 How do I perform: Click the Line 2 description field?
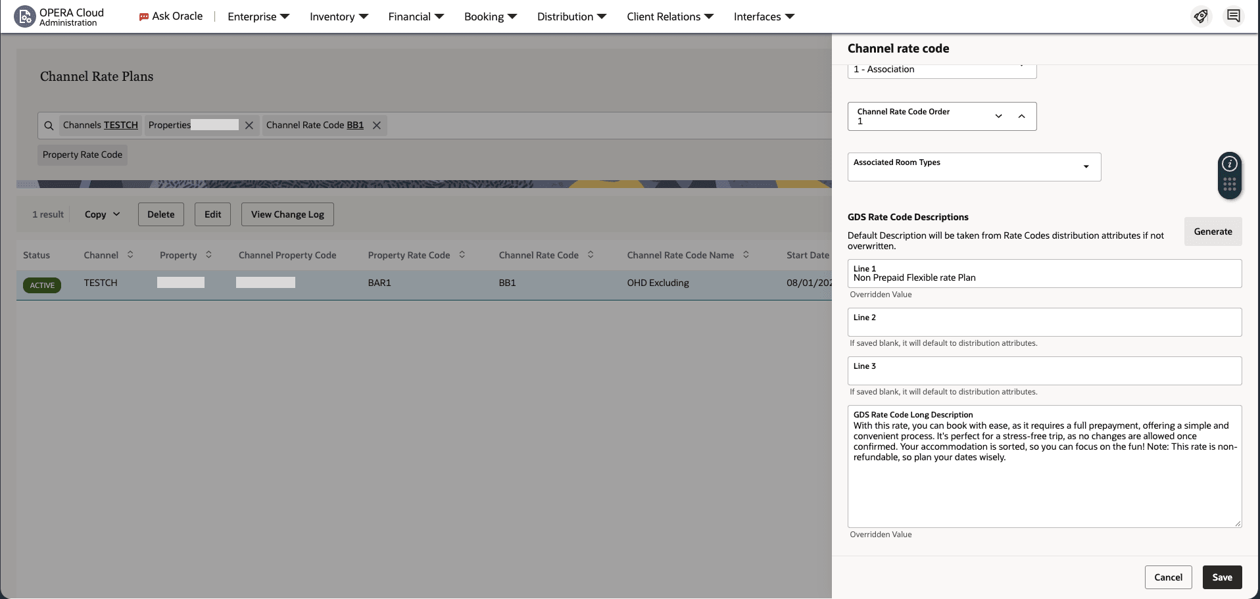click(1044, 322)
